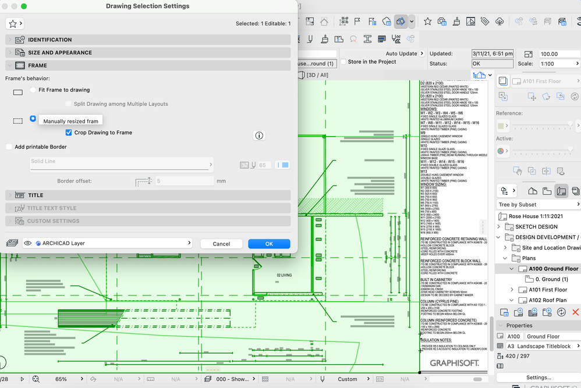
Task: Open the Layout Book view in Navigator
Action: click(x=562, y=191)
